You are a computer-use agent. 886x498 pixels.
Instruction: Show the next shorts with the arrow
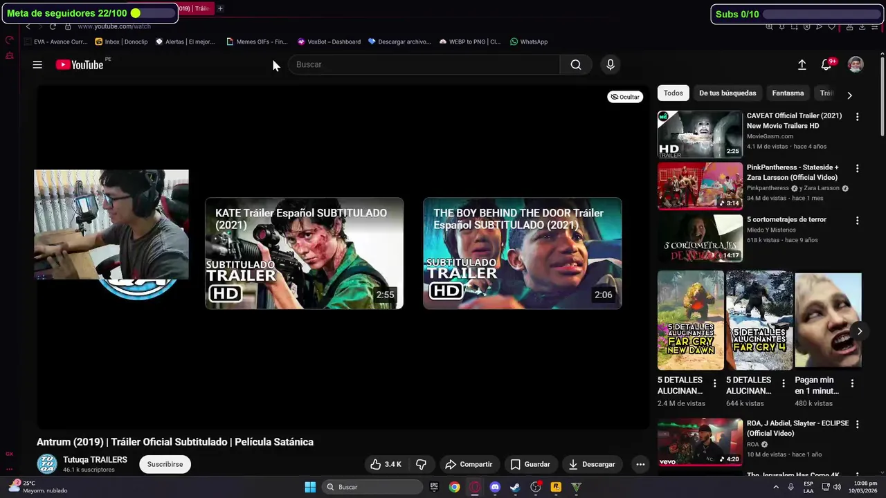(859, 331)
